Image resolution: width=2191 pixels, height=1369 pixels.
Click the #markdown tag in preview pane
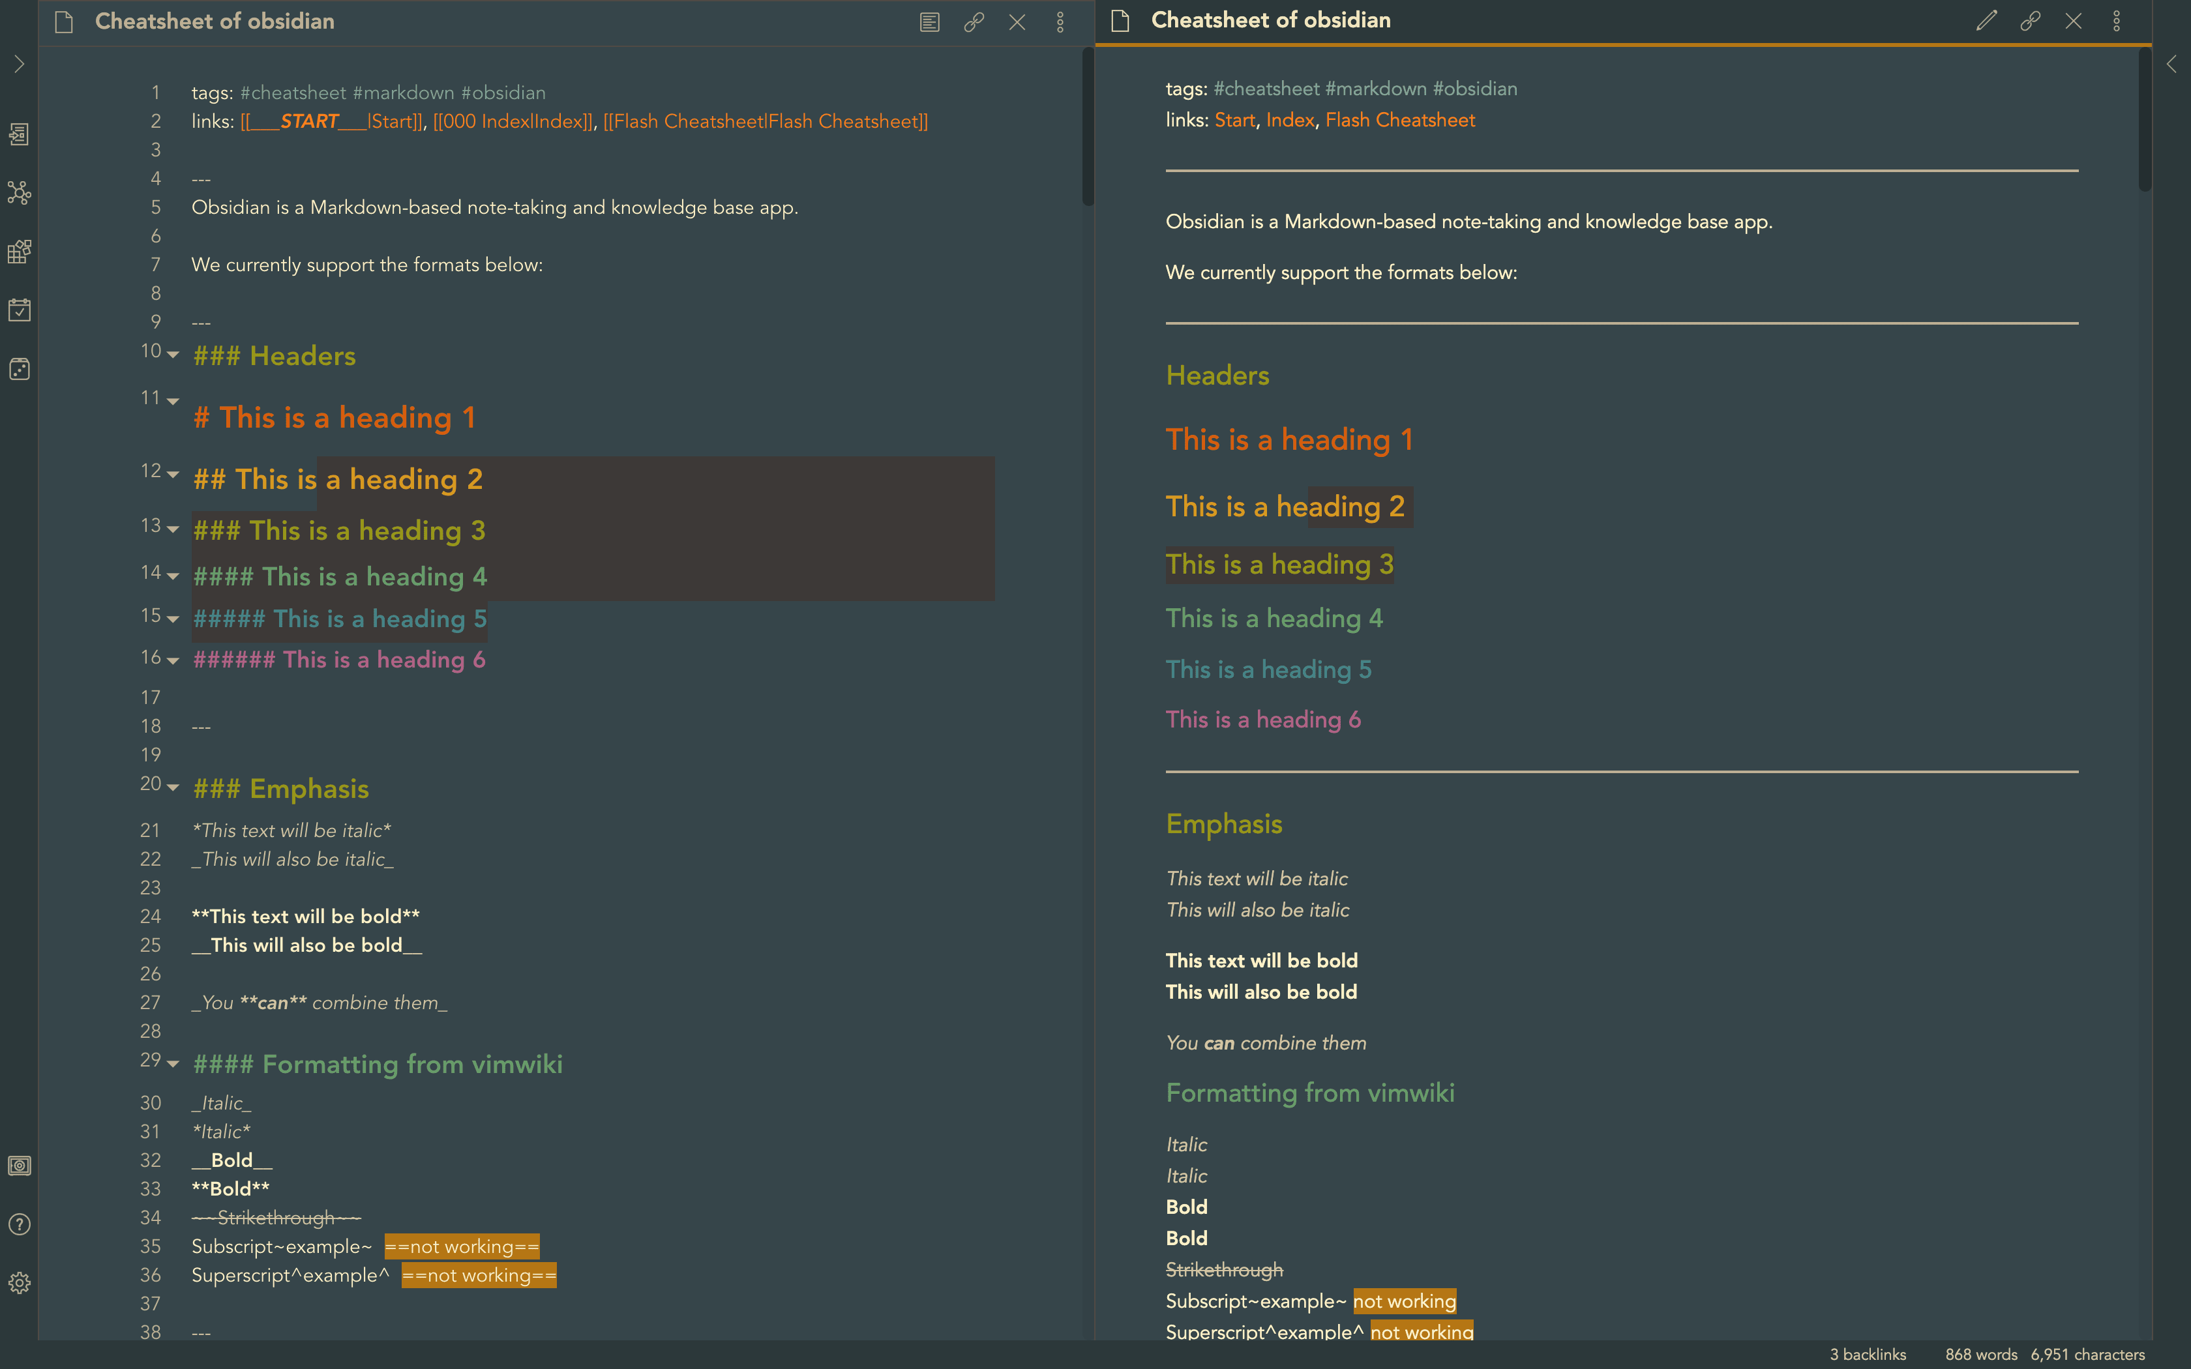tap(1375, 89)
